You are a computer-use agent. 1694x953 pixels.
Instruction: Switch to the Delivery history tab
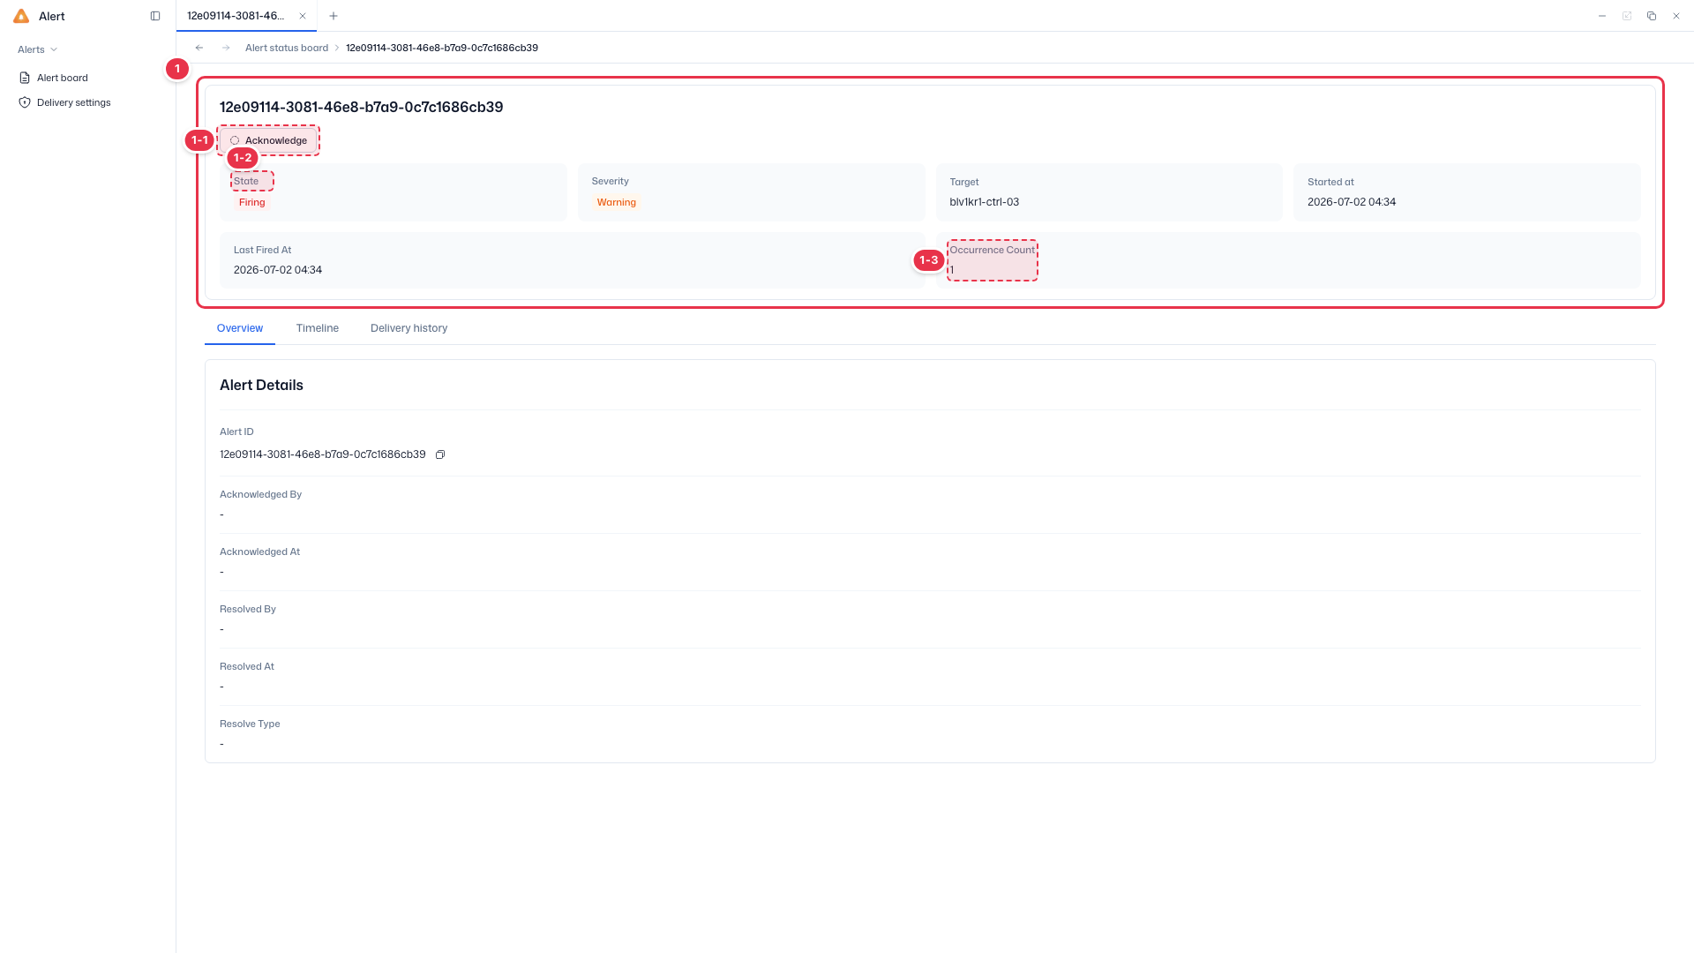pyautogui.click(x=409, y=328)
